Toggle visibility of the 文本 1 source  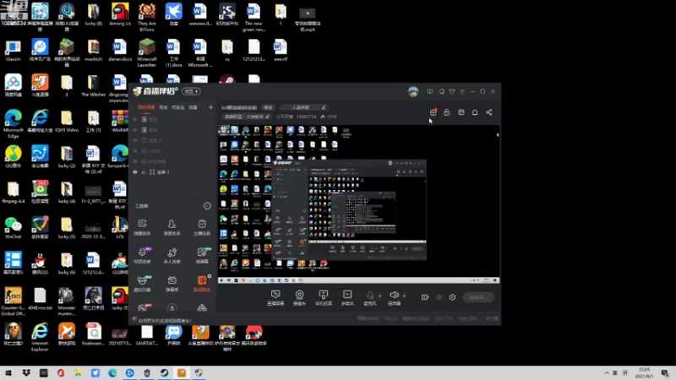pos(135,140)
